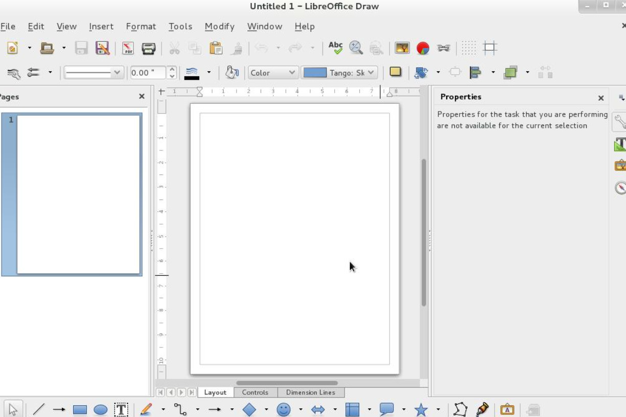
Task: Select the Ellipse tool
Action: click(101, 409)
